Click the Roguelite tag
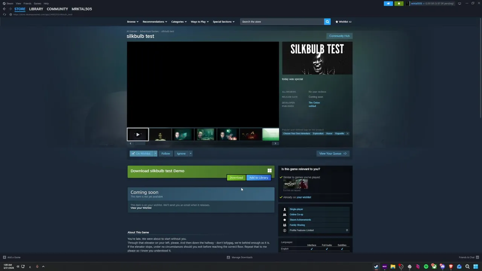 [x=339, y=134]
